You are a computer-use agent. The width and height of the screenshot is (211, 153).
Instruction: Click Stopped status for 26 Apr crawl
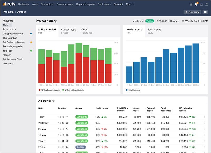(x=81, y=147)
